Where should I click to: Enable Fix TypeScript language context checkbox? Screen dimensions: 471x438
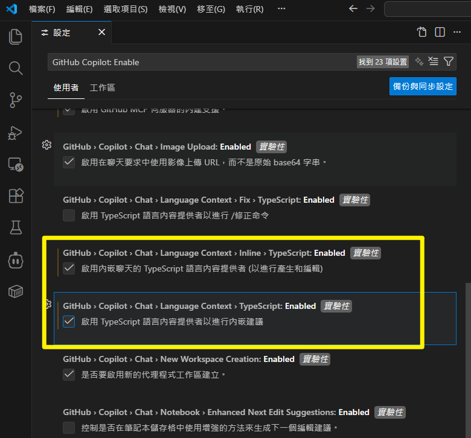[x=69, y=215]
